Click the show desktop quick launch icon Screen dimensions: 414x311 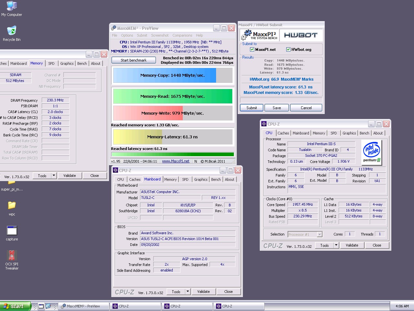[41, 306]
